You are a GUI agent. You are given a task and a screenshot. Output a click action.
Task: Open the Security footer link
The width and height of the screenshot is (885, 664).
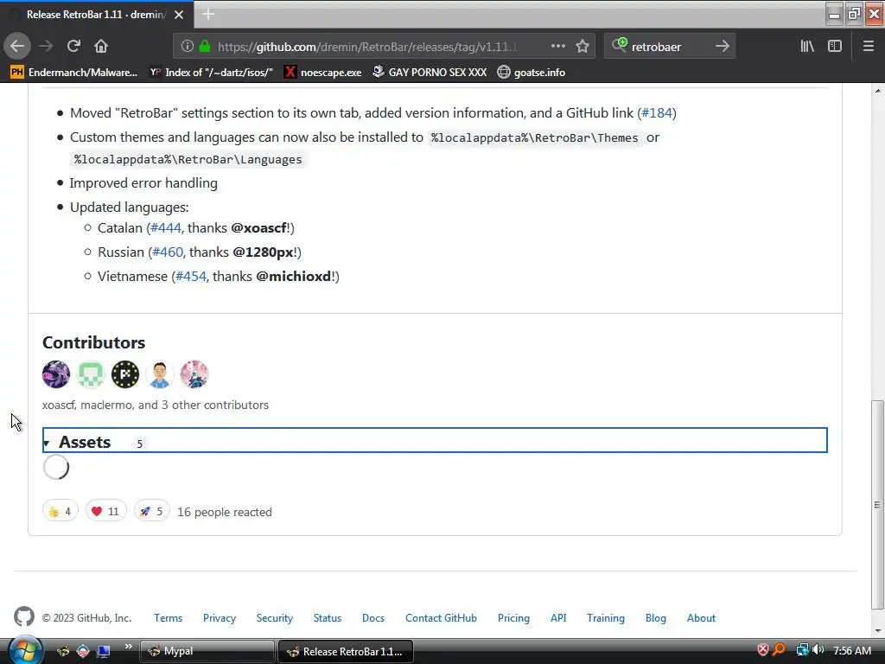274,618
